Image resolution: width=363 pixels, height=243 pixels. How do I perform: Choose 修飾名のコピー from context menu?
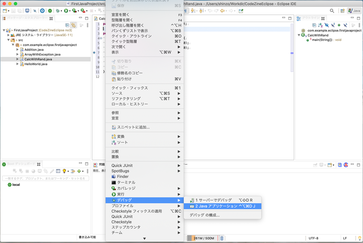point(144,73)
